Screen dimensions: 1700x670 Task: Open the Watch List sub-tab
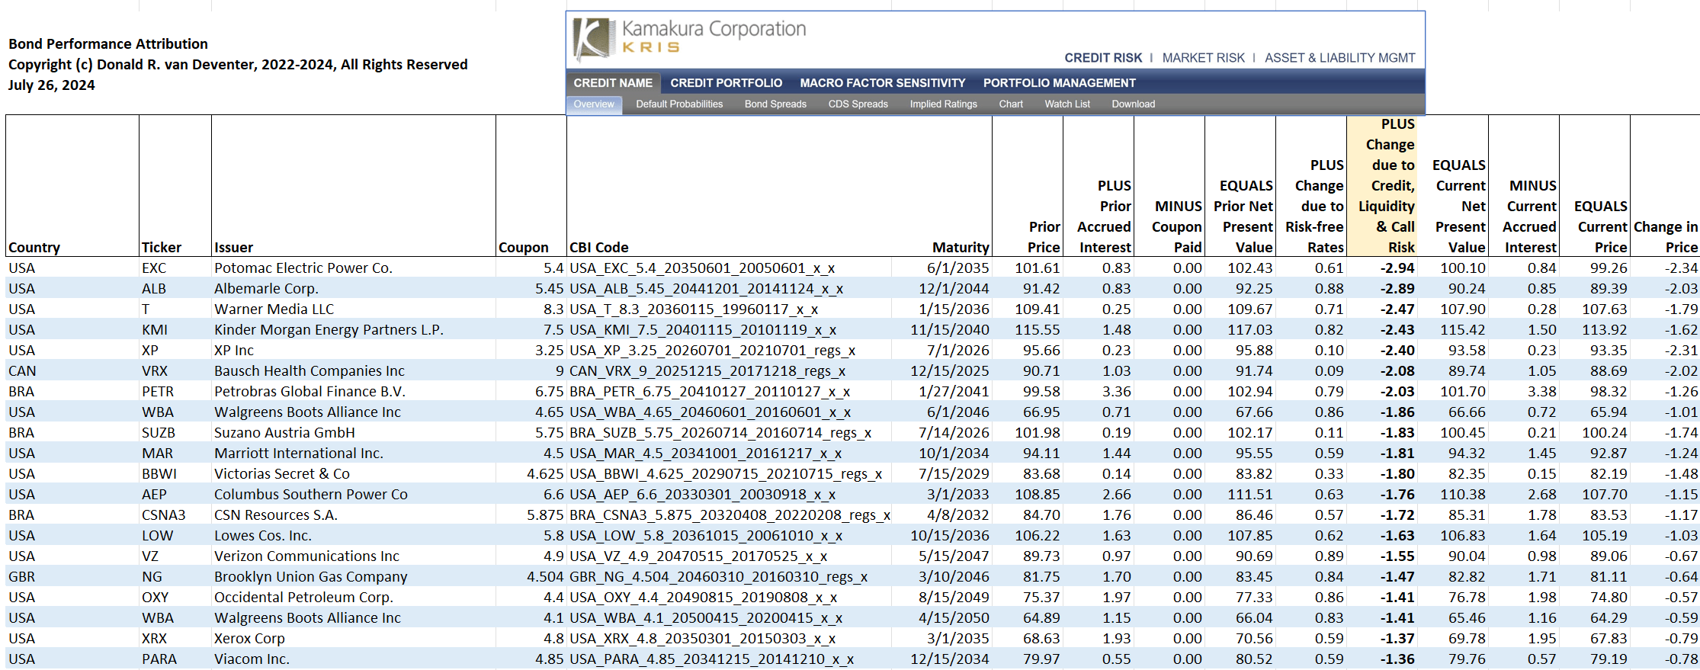(1067, 104)
